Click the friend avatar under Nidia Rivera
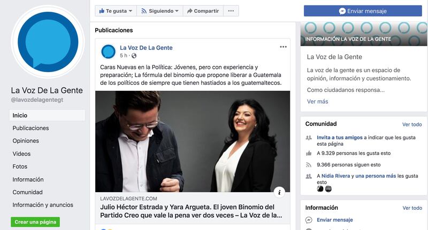 point(320,189)
